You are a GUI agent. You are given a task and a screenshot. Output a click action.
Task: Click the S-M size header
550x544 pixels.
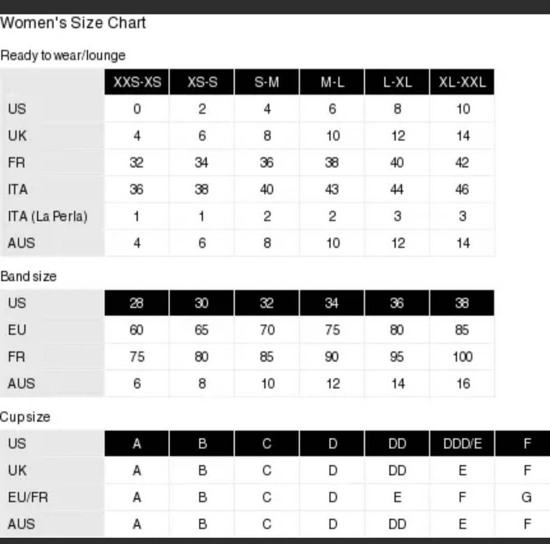point(267,82)
